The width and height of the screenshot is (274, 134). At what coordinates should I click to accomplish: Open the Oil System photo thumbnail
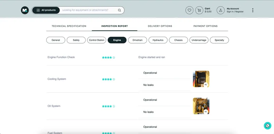201,106
